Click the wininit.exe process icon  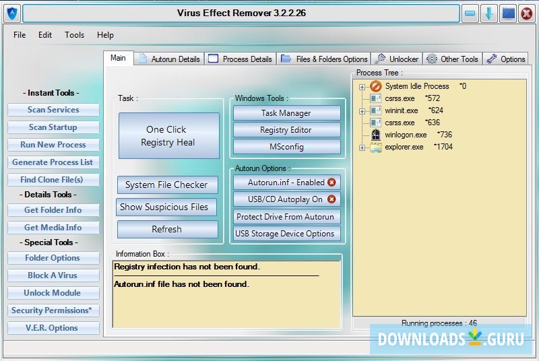point(376,110)
